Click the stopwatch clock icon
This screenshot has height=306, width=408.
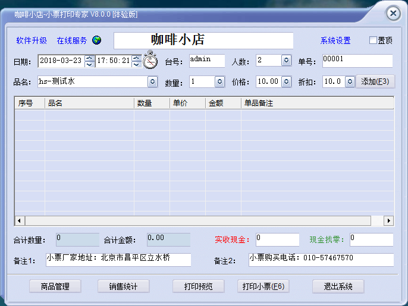tap(150, 60)
